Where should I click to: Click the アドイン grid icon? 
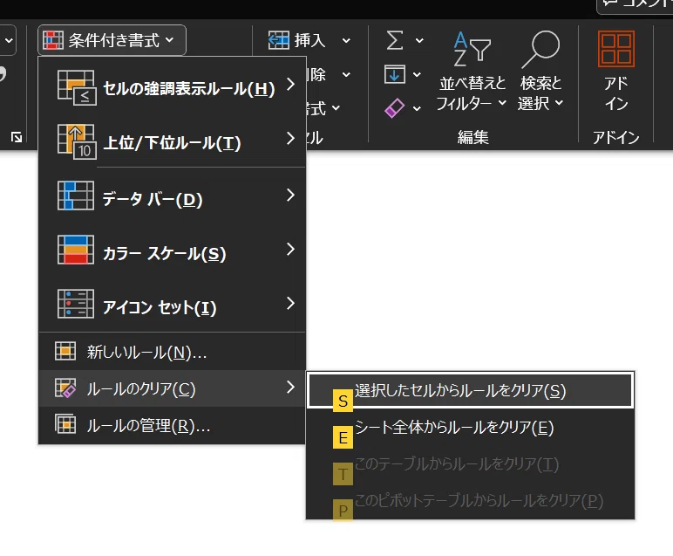[616, 49]
